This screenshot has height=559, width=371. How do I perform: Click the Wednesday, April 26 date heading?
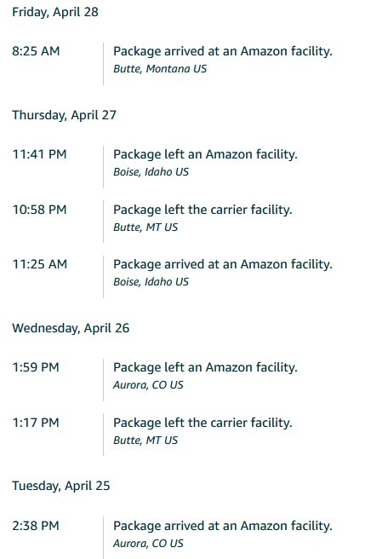pyautogui.click(x=71, y=328)
